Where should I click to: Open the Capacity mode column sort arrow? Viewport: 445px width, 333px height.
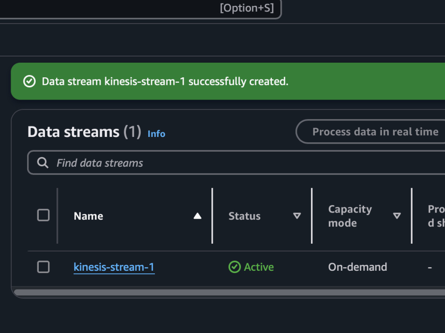point(397,216)
